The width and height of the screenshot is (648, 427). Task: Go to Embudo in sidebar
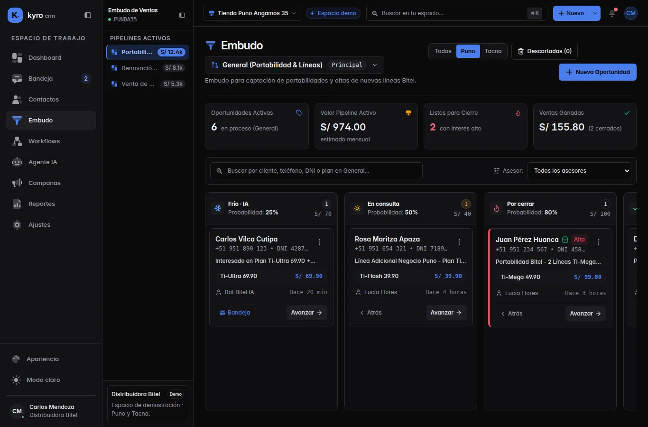[x=51, y=121]
